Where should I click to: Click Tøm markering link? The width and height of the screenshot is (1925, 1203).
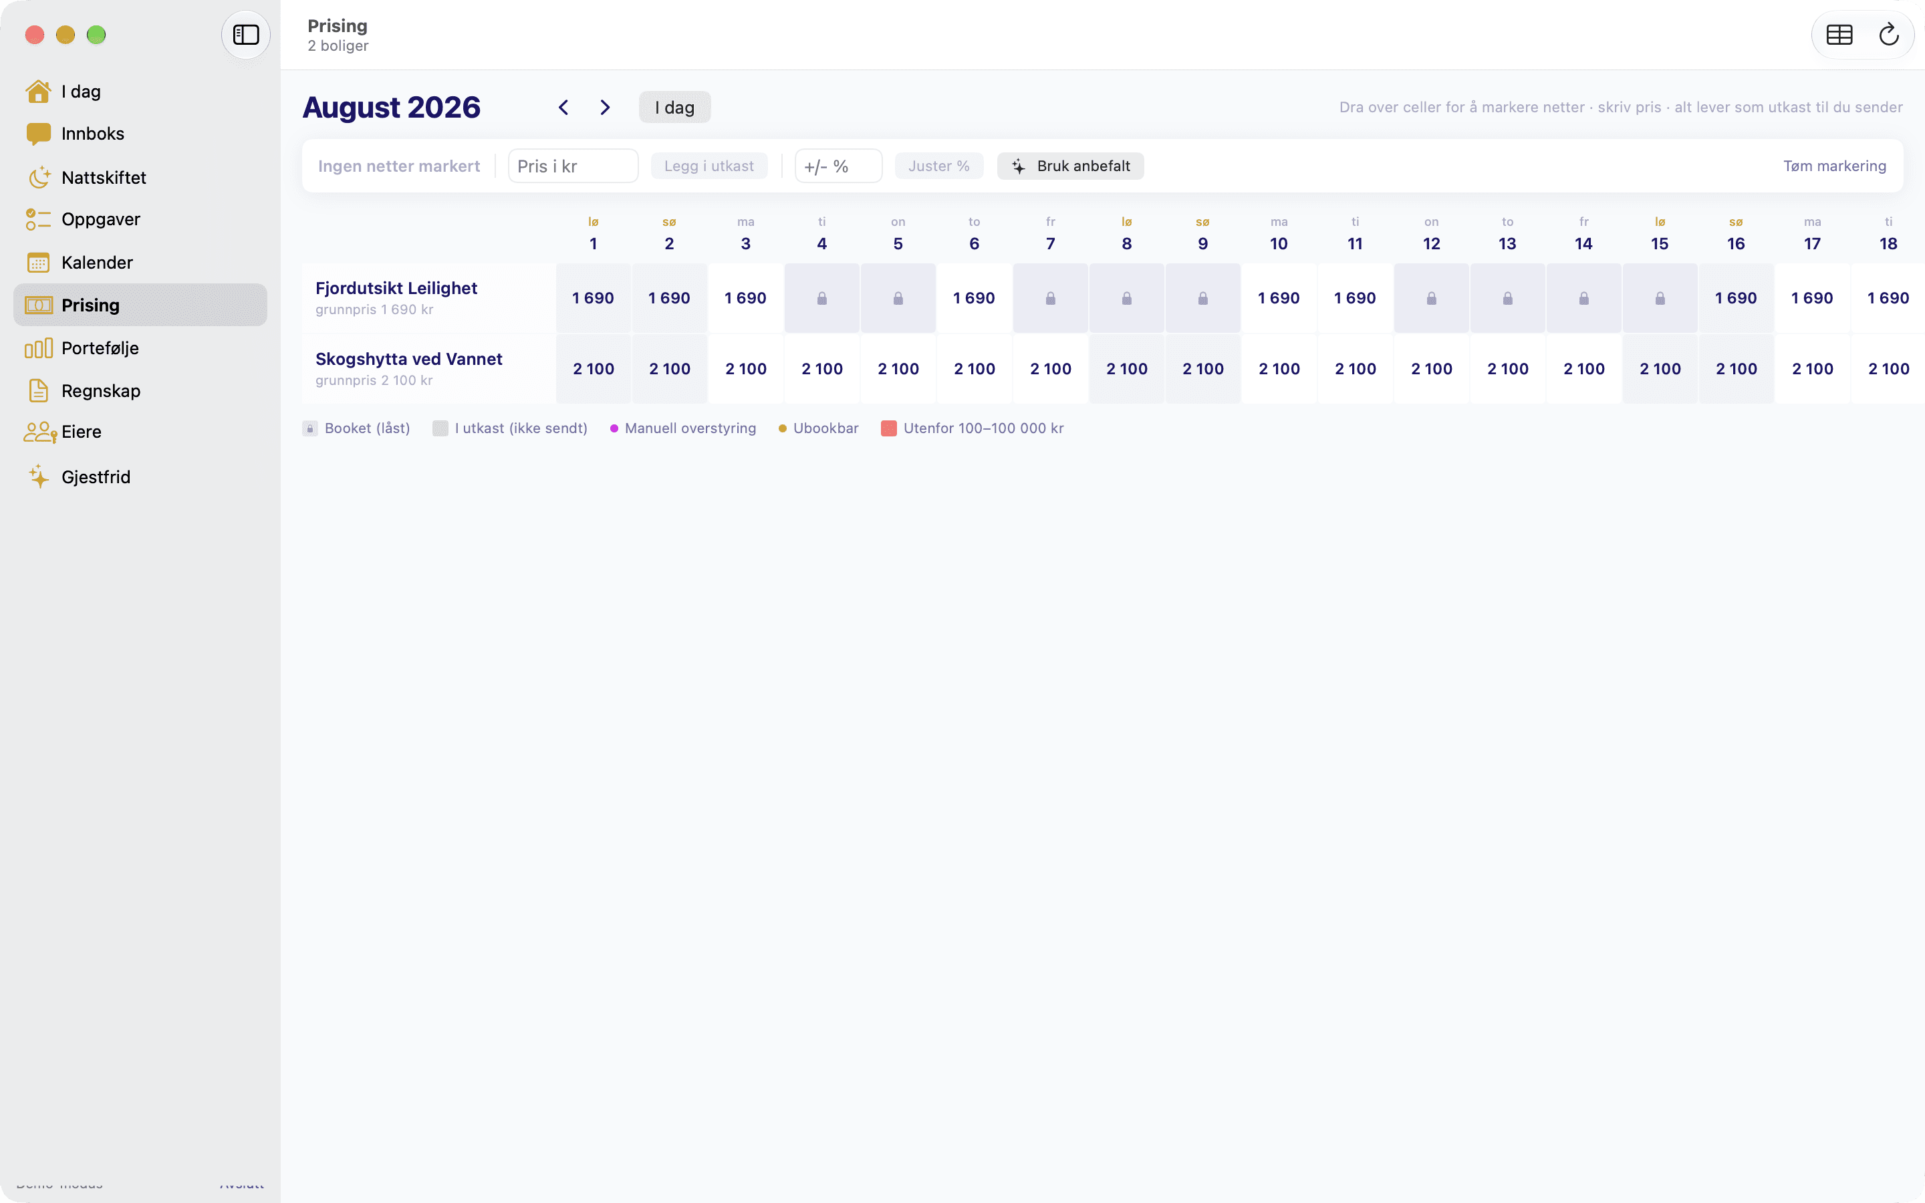1834,166
